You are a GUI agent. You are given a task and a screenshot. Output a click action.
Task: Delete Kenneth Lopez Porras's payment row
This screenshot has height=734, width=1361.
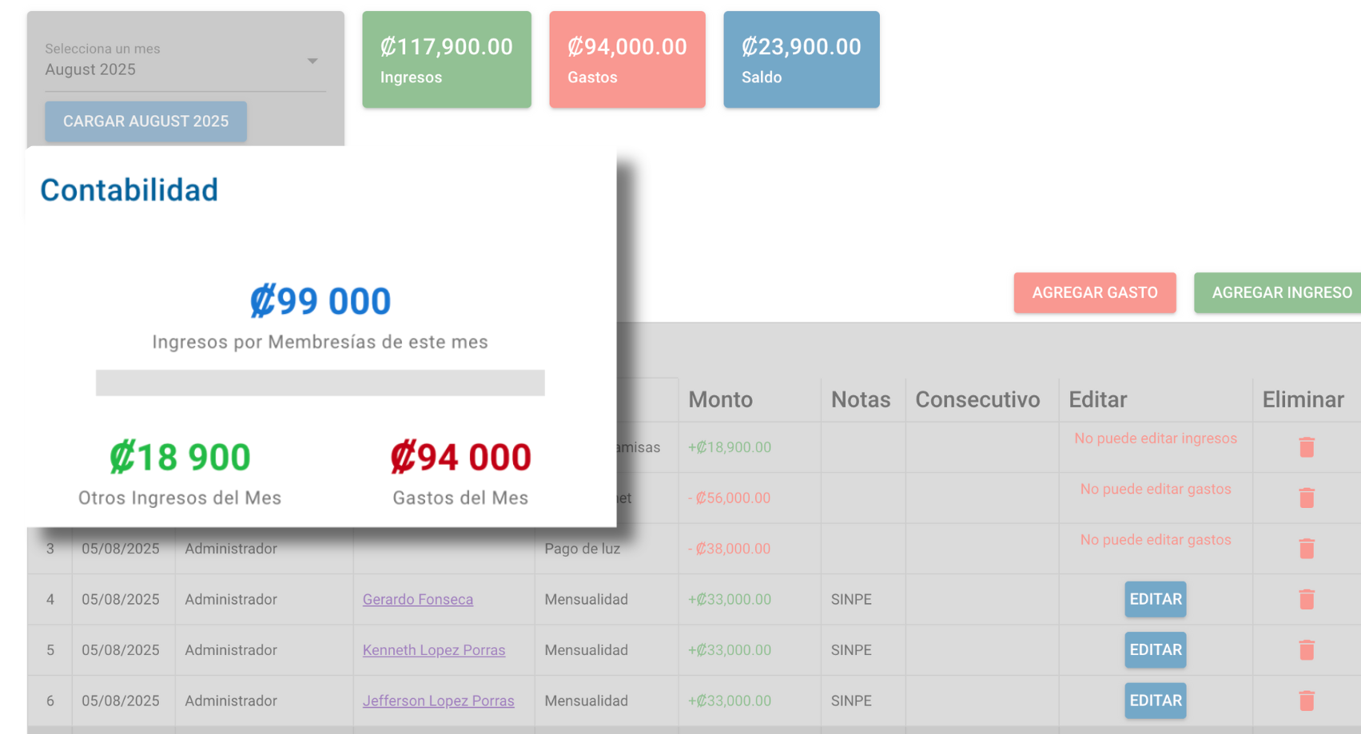[x=1306, y=650]
